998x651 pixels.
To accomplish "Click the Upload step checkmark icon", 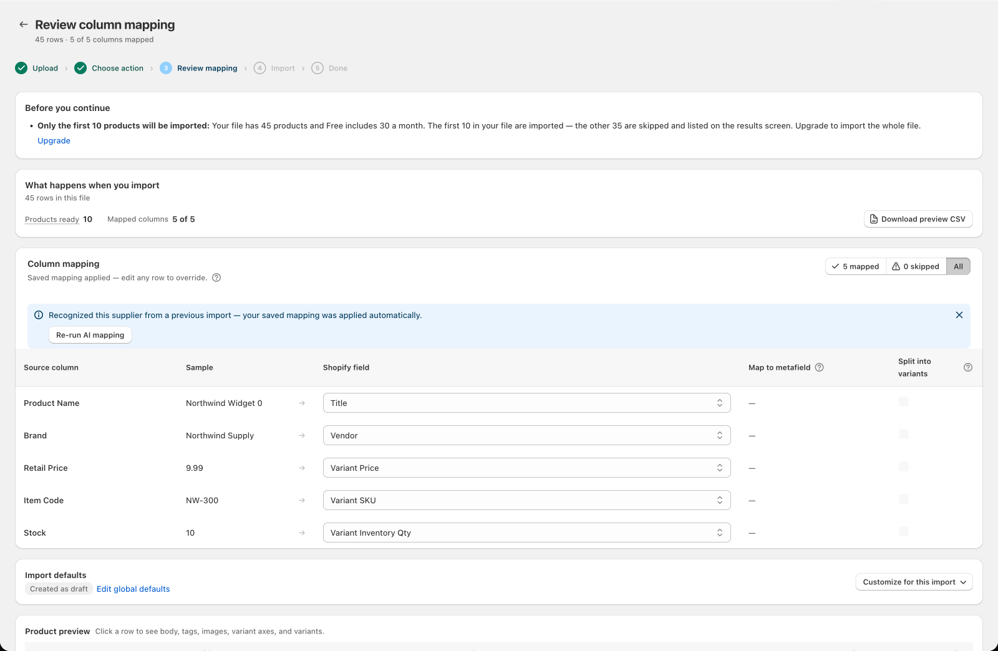I will click(21, 68).
